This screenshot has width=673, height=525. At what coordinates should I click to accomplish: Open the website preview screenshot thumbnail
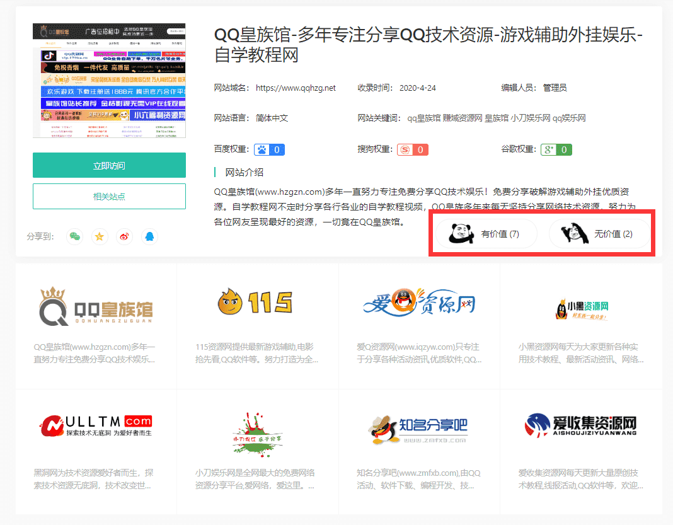[108, 81]
